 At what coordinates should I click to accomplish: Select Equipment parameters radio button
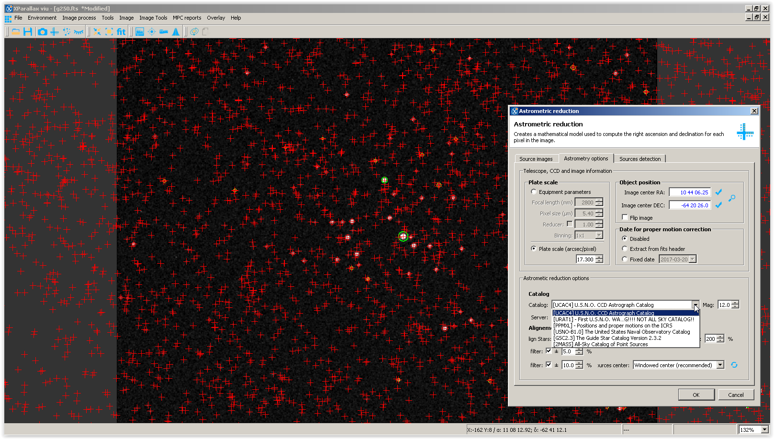pyautogui.click(x=534, y=192)
